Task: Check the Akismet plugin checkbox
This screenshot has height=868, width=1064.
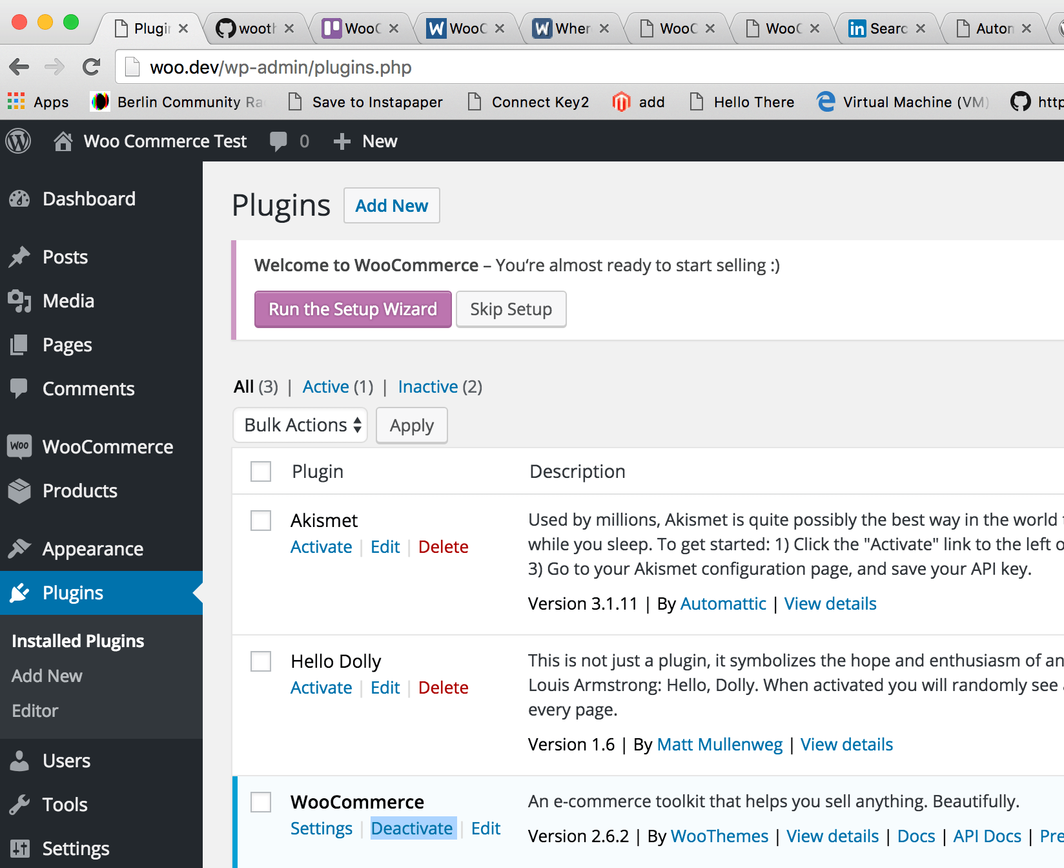Action: click(261, 521)
